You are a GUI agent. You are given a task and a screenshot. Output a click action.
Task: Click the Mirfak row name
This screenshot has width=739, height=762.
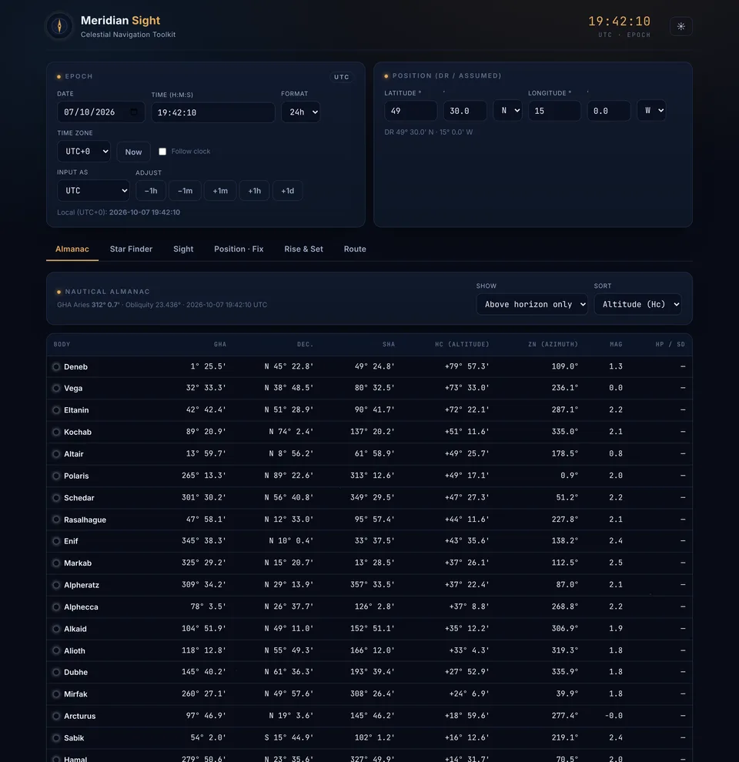pos(76,694)
